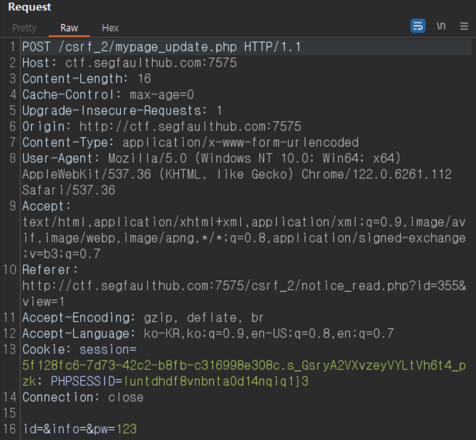Screen dimensions: 476x440
Task: Click the User-Agent: Mozilla/5.0 header line
Action: click(211, 159)
